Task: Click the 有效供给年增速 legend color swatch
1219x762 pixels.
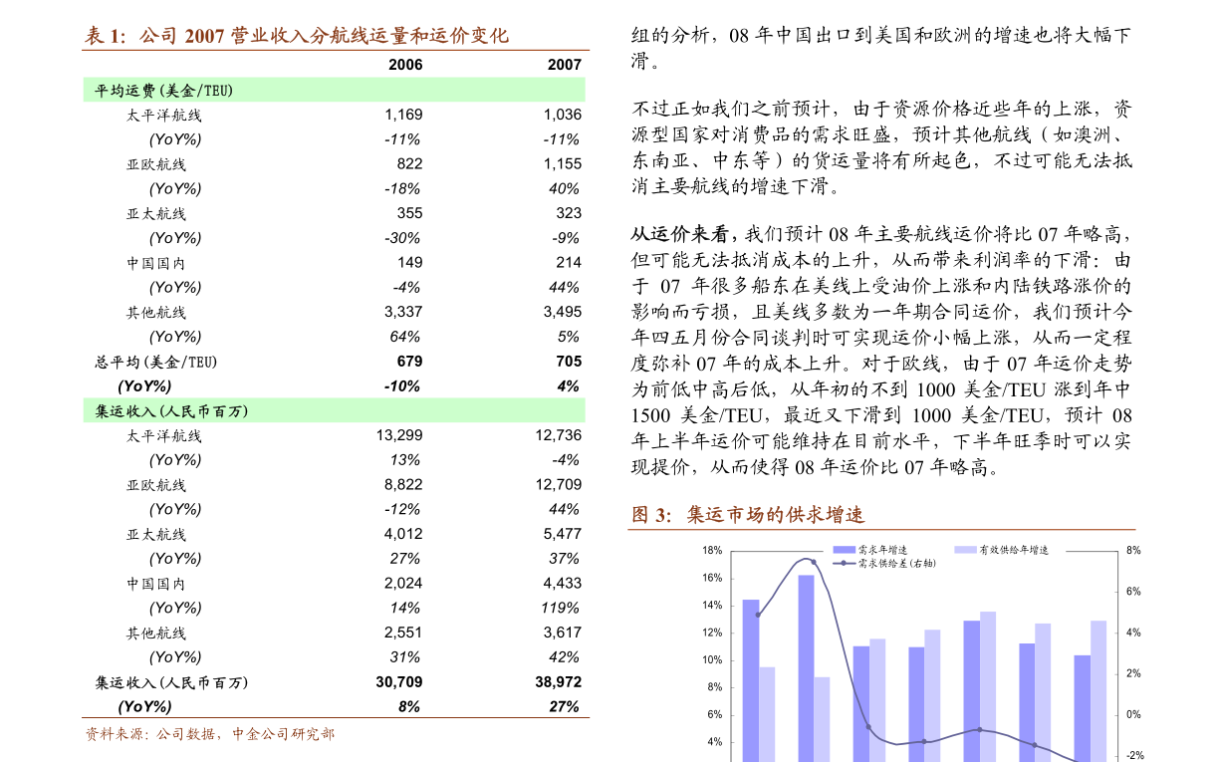Action: 964,550
